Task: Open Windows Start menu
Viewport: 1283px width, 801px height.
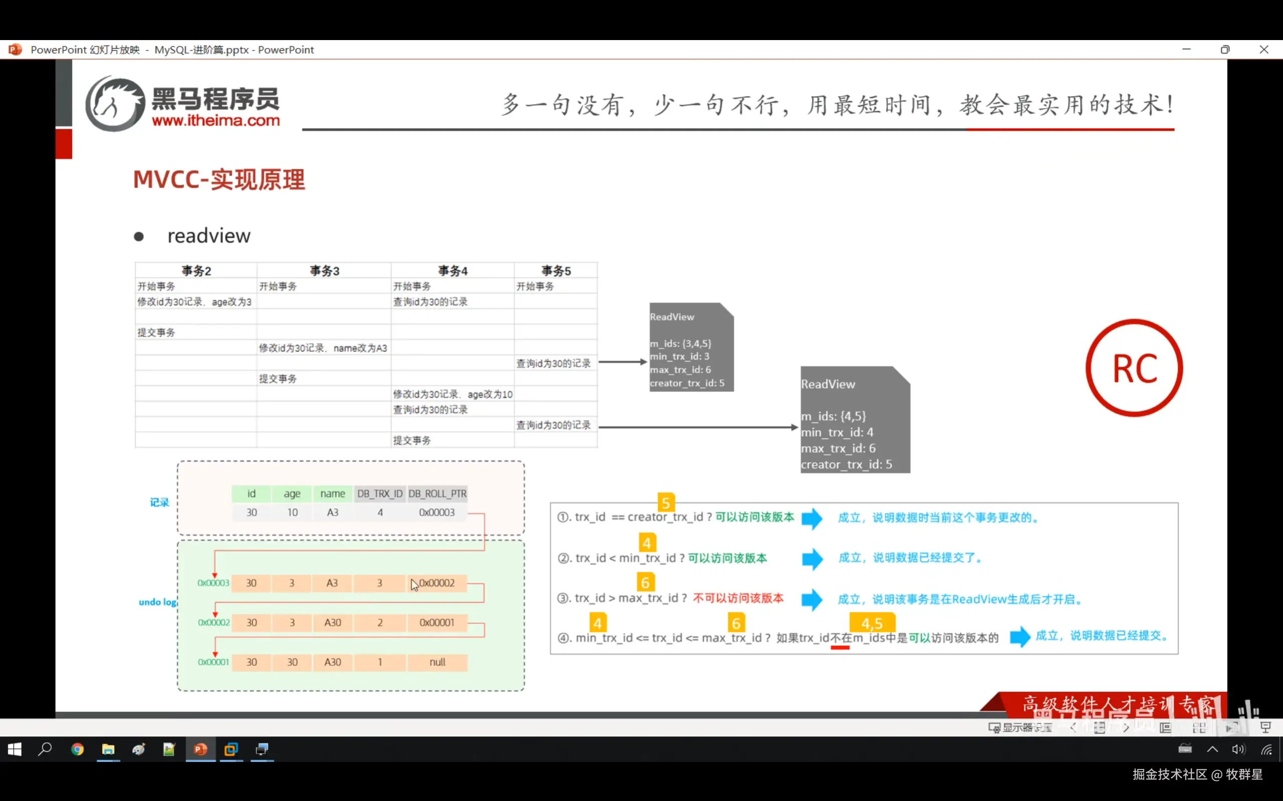Action: click(15, 749)
